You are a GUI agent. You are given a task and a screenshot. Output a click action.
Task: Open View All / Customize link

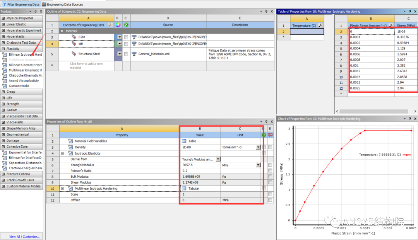coord(25,237)
